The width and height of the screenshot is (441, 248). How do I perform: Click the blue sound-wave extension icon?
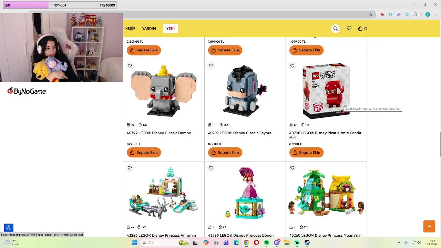coord(407,14)
